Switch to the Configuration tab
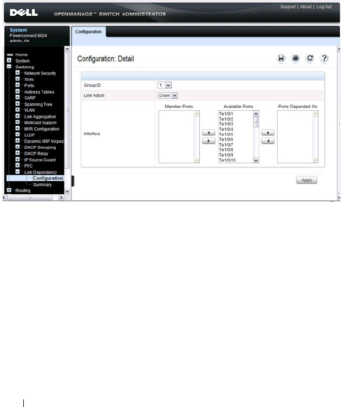 coord(88,31)
